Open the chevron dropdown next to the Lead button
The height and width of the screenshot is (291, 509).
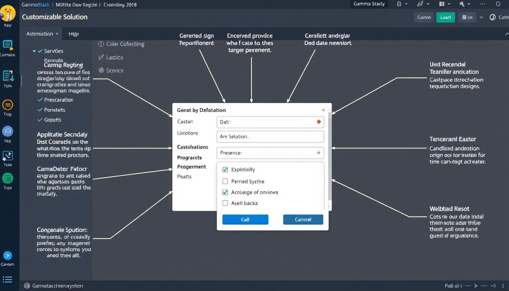pos(481,17)
